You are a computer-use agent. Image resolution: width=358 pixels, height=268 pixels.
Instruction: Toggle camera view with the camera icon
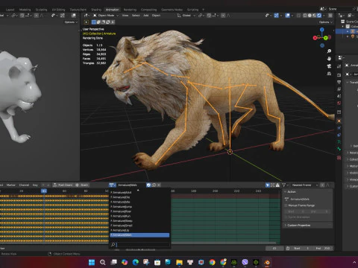(329, 66)
